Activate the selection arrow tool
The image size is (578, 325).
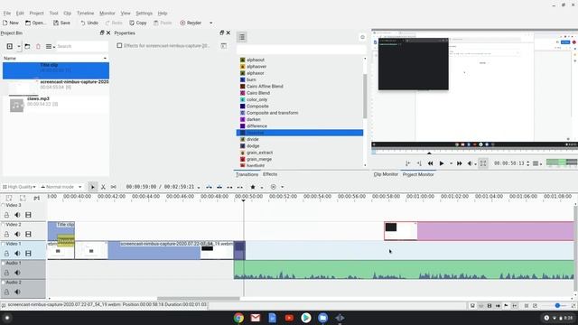coord(92,187)
